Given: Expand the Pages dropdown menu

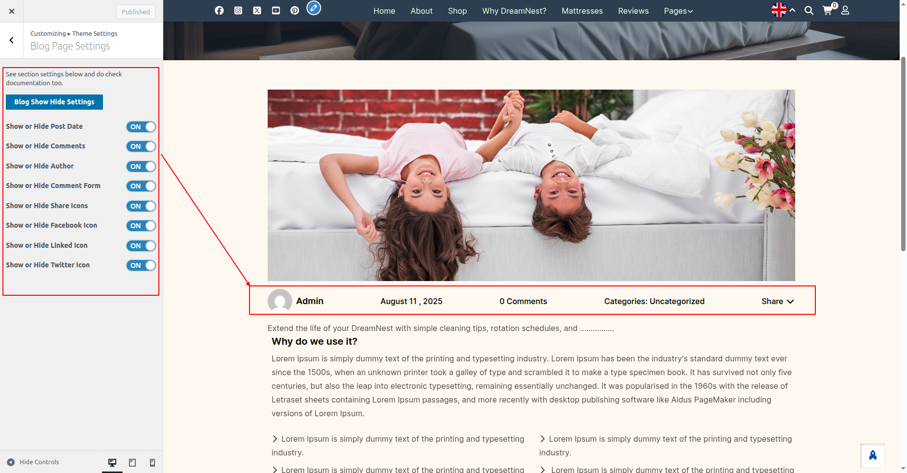Looking at the screenshot, I should [x=678, y=11].
